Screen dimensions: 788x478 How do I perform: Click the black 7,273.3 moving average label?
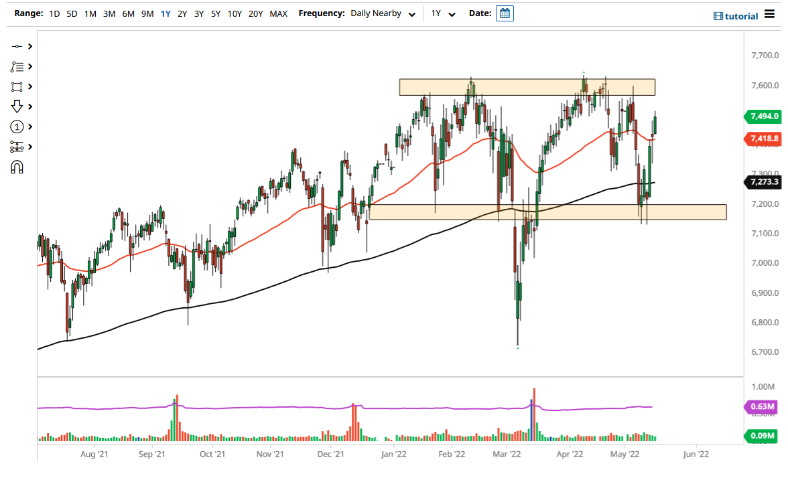pos(763,182)
